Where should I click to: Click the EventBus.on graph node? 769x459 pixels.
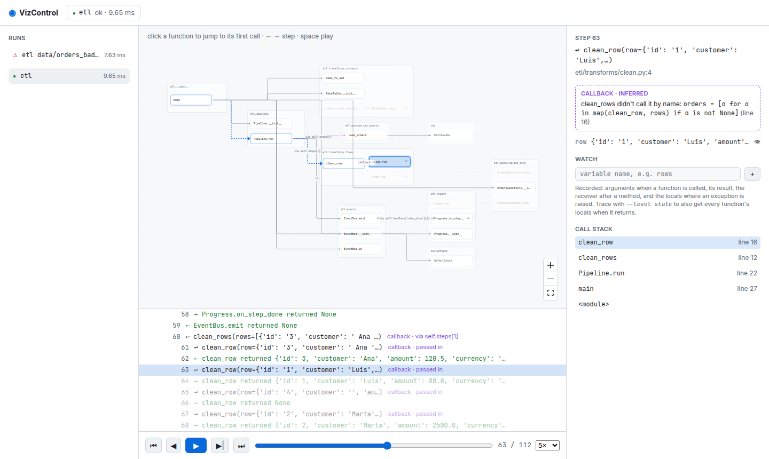[x=362, y=249]
